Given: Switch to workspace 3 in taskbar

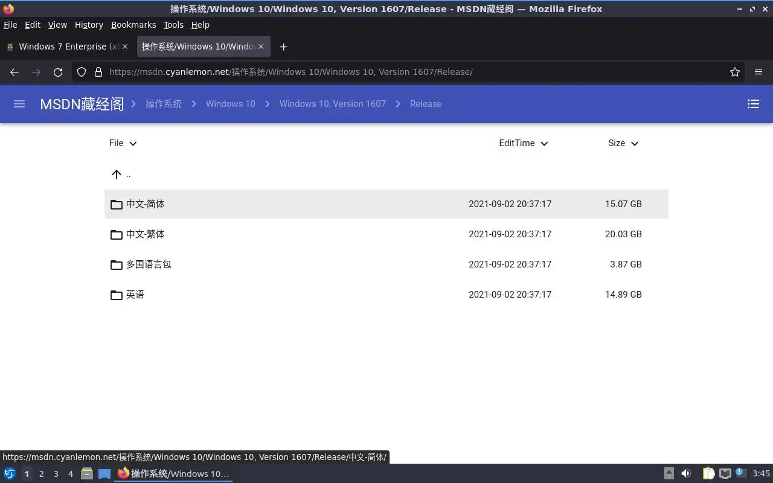Looking at the screenshot, I should tap(56, 474).
